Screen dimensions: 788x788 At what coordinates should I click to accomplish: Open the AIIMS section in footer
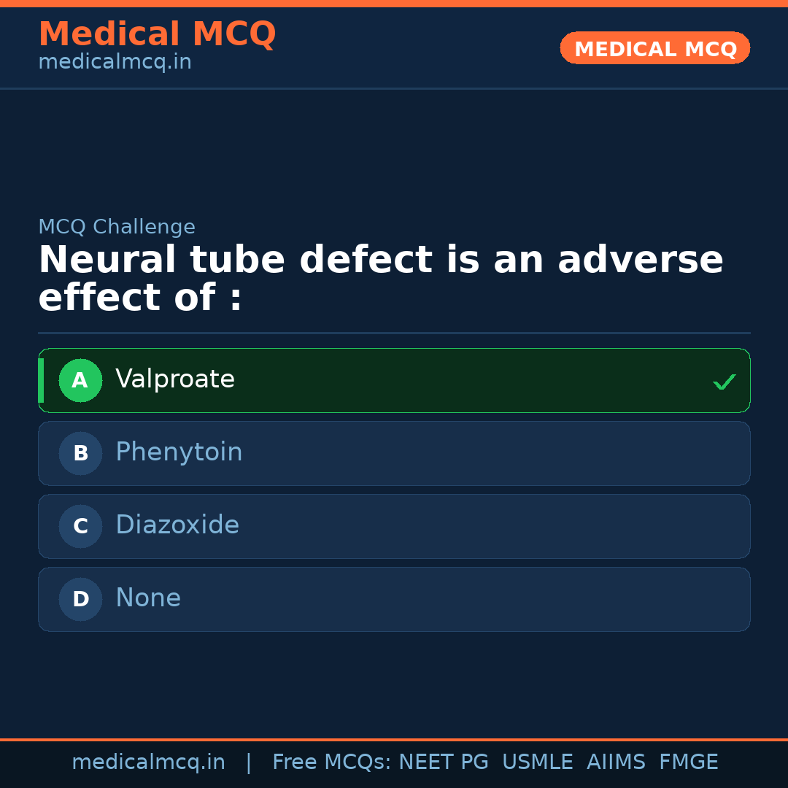(x=617, y=761)
